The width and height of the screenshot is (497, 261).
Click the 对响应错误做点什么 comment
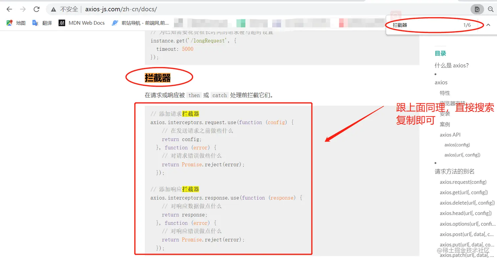point(192,231)
